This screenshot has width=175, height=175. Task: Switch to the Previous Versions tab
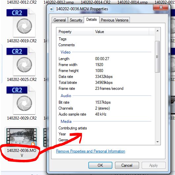tap(114, 20)
